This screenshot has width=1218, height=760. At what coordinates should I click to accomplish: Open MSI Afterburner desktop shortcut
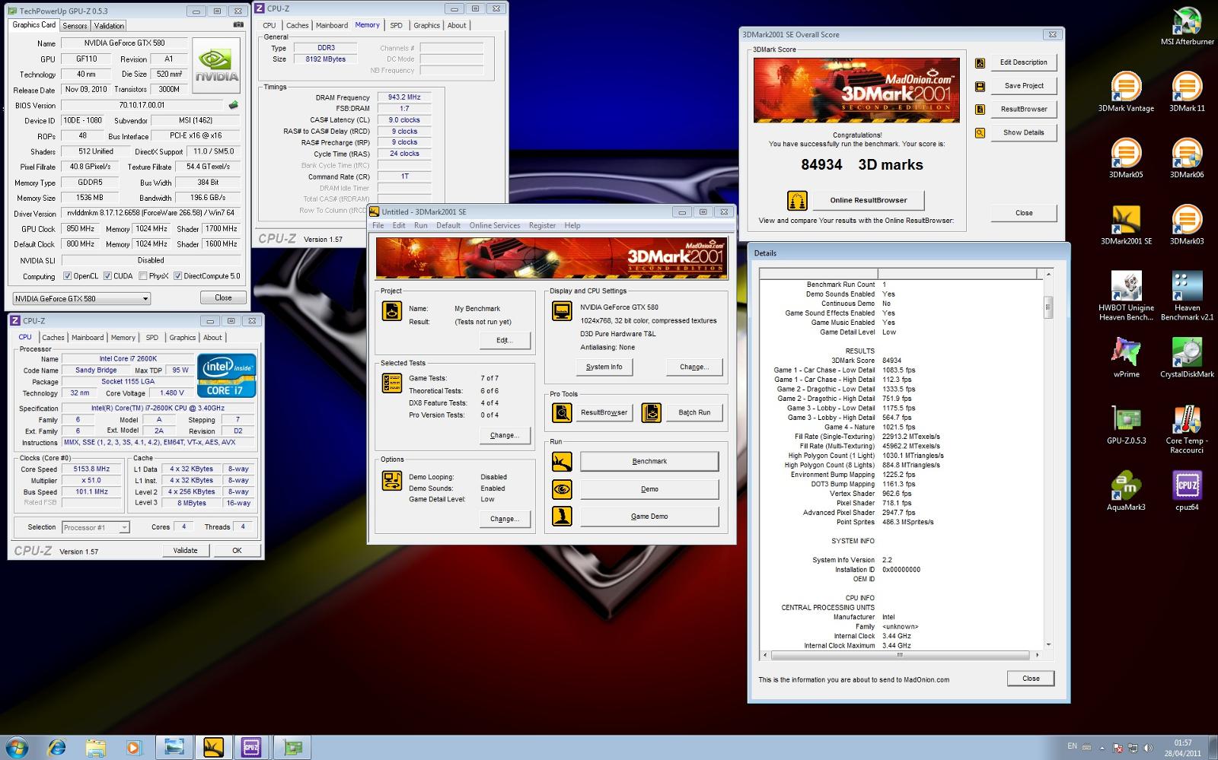pos(1187,27)
